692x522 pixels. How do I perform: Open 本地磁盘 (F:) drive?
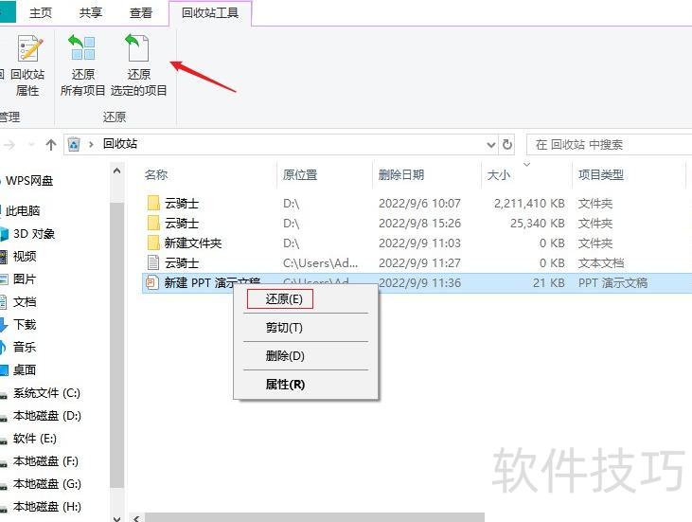(x=45, y=461)
